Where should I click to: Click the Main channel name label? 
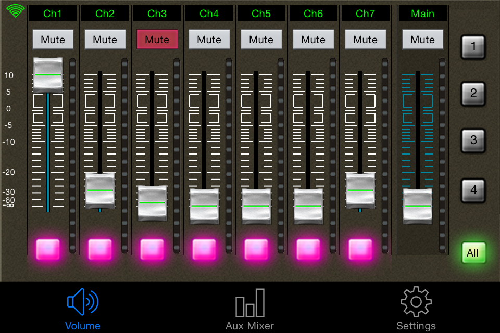point(423,14)
